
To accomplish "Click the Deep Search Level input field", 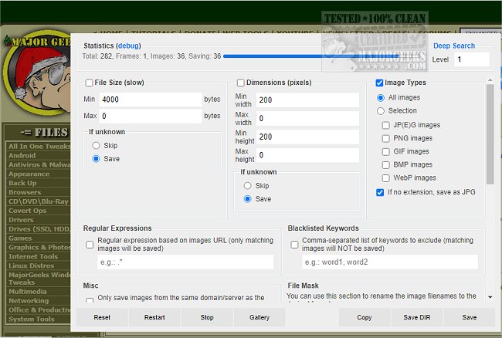I will click(471, 59).
